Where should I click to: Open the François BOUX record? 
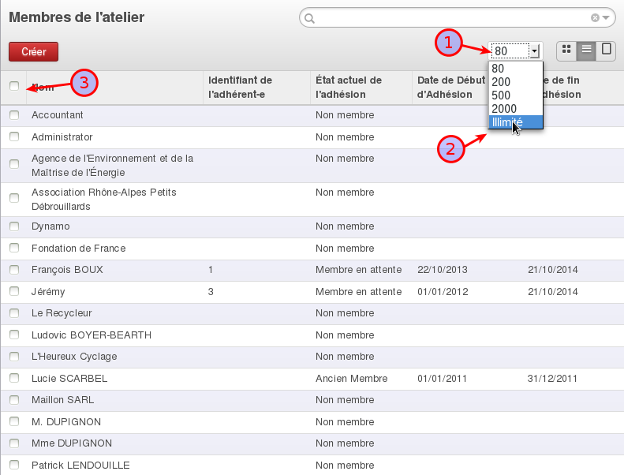(67, 270)
